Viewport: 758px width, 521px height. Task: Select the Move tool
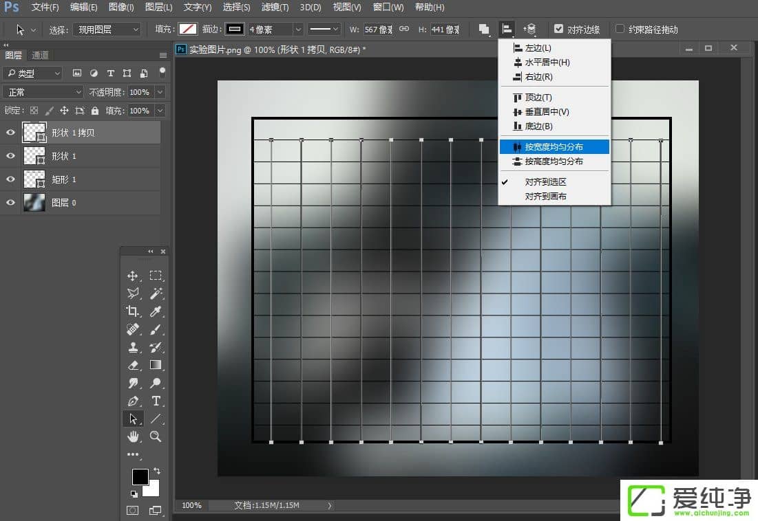click(133, 274)
